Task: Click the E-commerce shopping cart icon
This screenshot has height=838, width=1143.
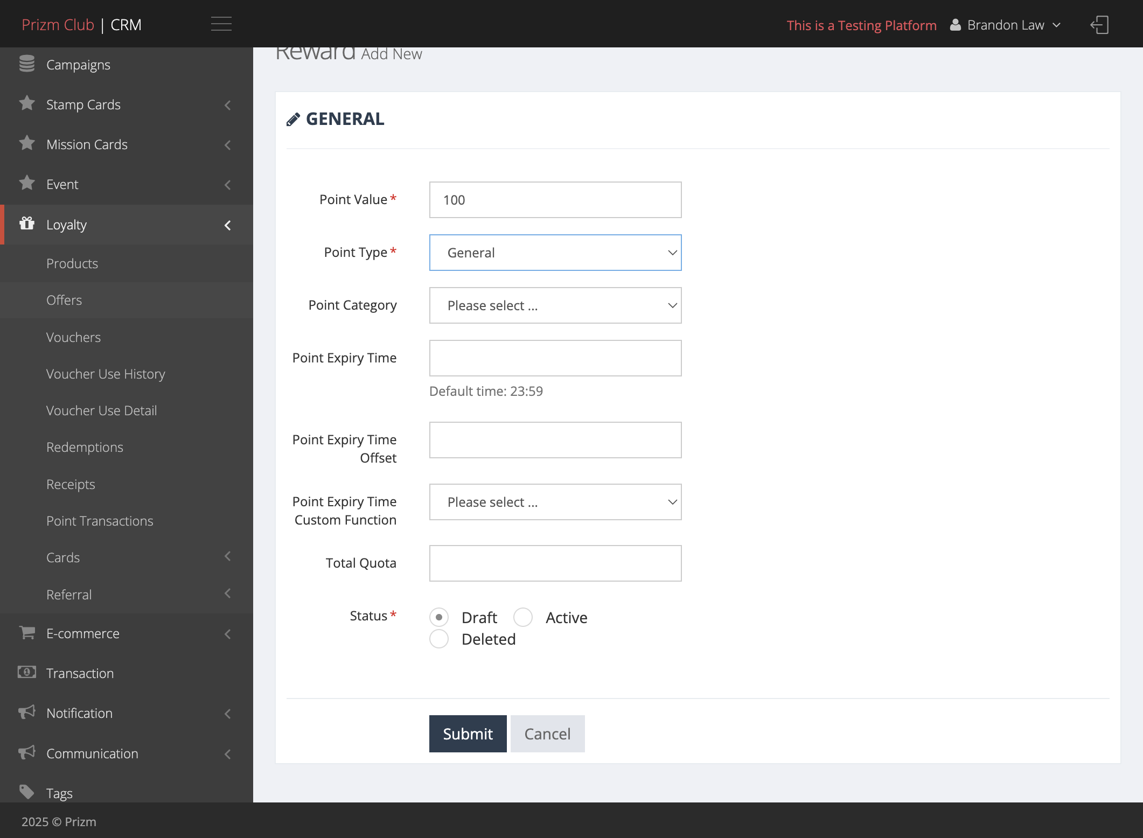Action: (x=27, y=632)
